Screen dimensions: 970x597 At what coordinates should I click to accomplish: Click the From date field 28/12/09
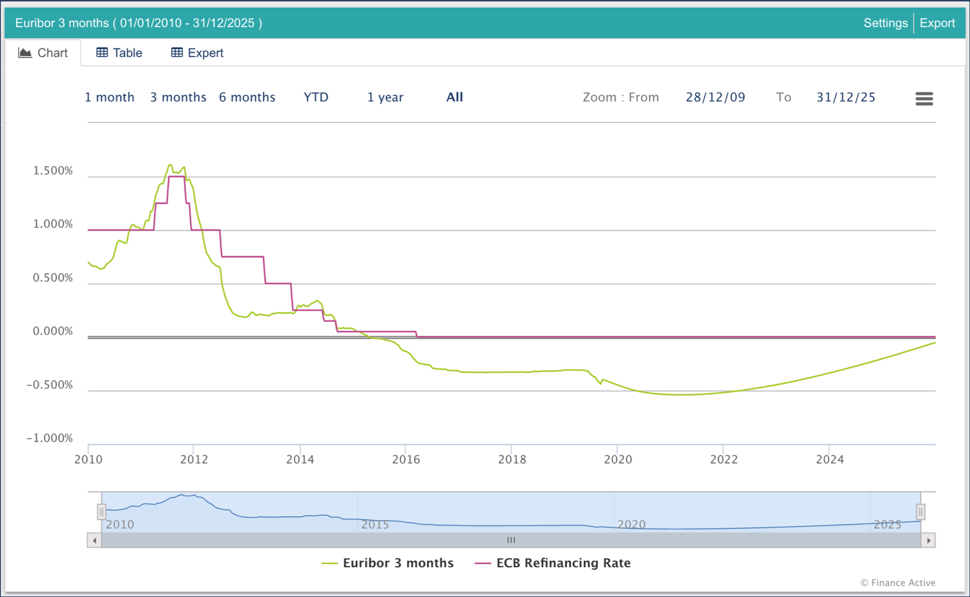click(x=715, y=98)
